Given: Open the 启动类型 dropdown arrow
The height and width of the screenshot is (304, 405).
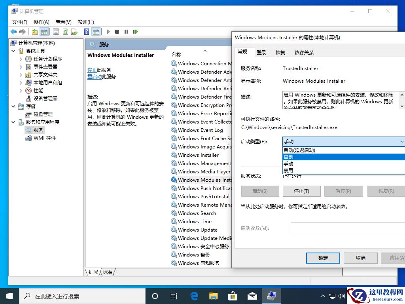Looking at the screenshot, I should point(402,141).
